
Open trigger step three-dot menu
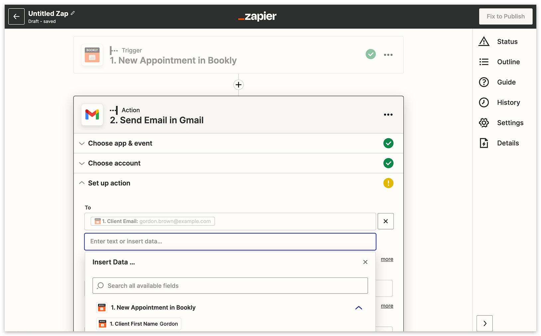click(388, 55)
